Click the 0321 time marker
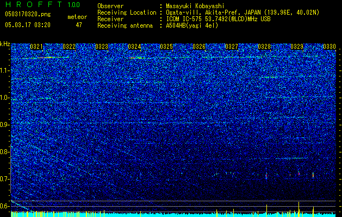 (x=36, y=47)
